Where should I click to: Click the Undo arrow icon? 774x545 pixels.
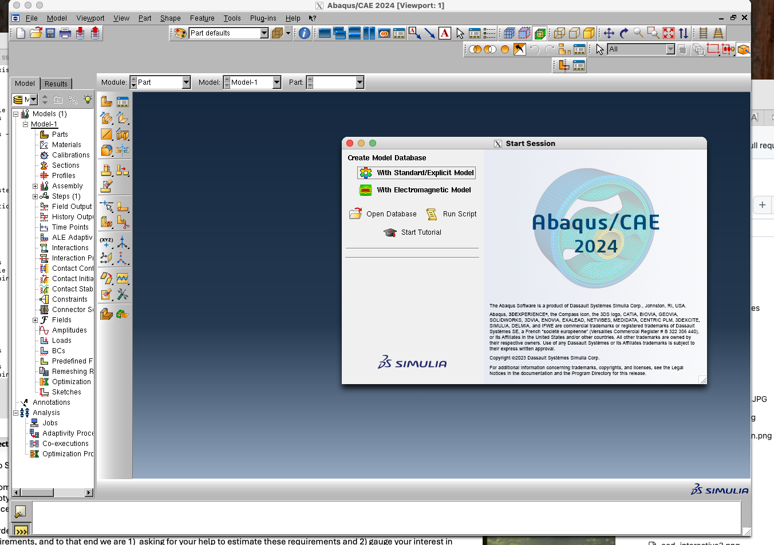(x=535, y=49)
